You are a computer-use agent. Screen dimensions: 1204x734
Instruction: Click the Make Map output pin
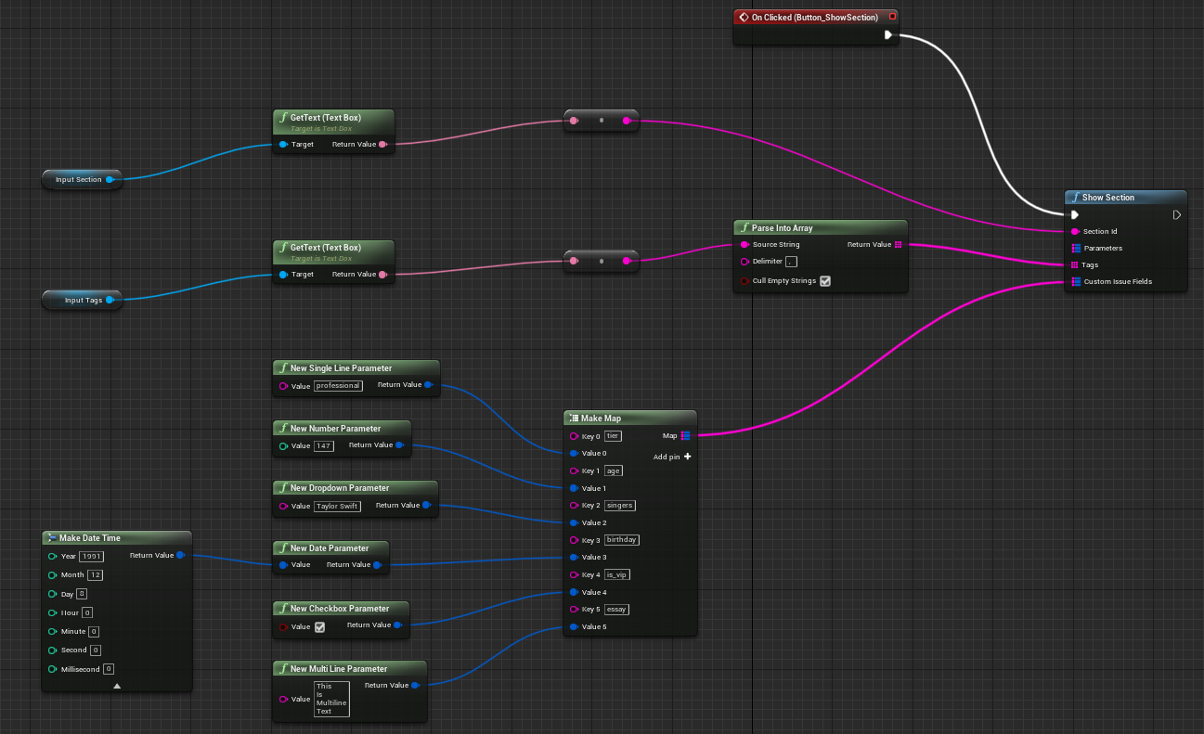click(685, 435)
